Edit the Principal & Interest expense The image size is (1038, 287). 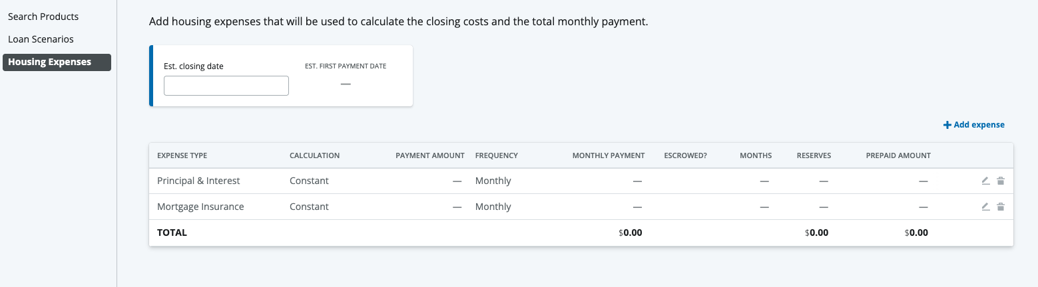(x=985, y=181)
